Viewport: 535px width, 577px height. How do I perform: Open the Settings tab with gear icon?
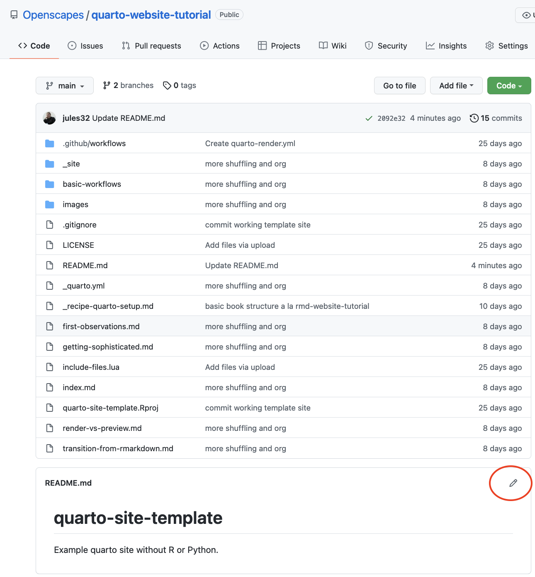point(507,46)
